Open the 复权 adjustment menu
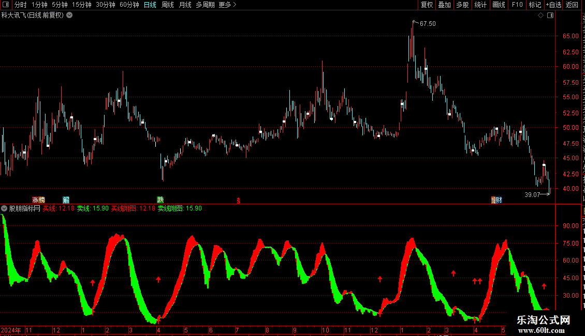585x336 pixels. 427,5
